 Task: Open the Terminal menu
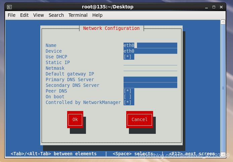(78, 15)
